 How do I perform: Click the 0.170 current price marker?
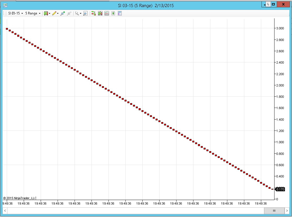[x=280, y=189]
